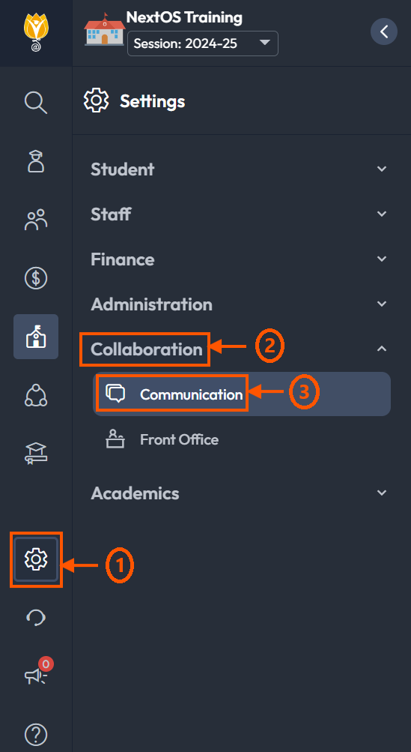The image size is (411, 752).
Task: Open the support headset icon
Action: click(x=36, y=618)
